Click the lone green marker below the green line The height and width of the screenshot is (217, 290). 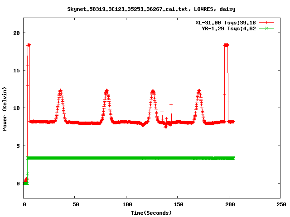[x=27, y=174]
